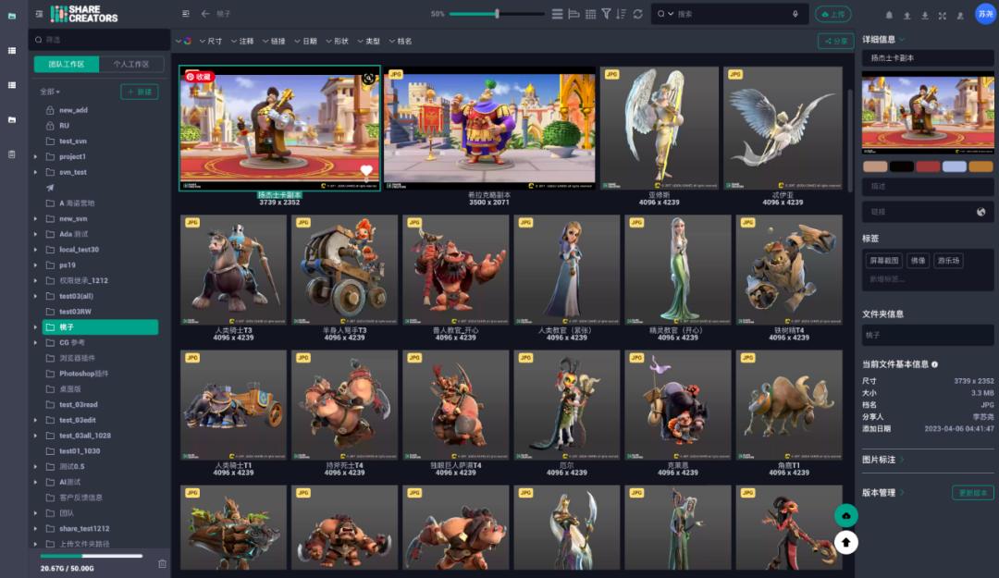The height and width of the screenshot is (578, 999).
Task: Click the 上传 upload button
Action: tap(833, 14)
